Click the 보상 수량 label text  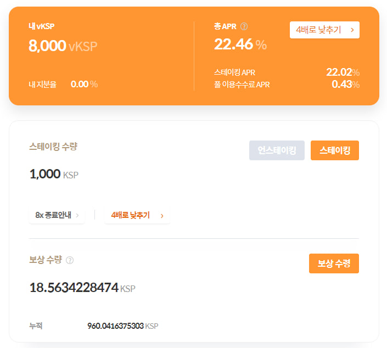[45, 260]
